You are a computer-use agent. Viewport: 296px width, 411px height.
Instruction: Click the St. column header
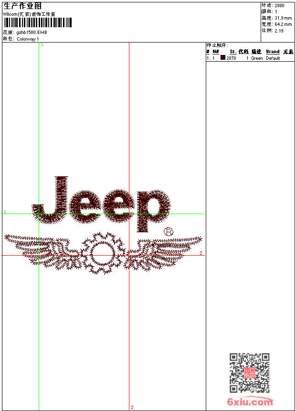click(233, 52)
